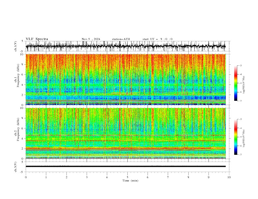
Task: Click the '3' tick on the Time axis
Action: coord(87,177)
